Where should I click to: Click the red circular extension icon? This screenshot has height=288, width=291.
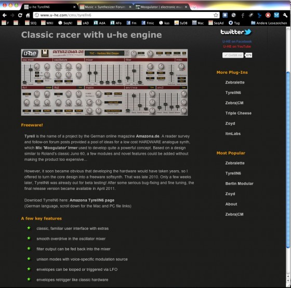[x=268, y=15]
